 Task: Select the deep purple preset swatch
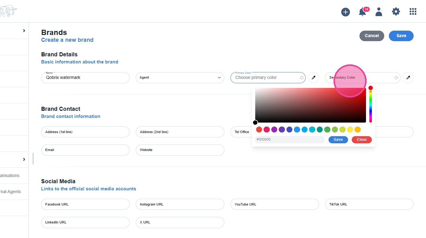(x=282, y=130)
